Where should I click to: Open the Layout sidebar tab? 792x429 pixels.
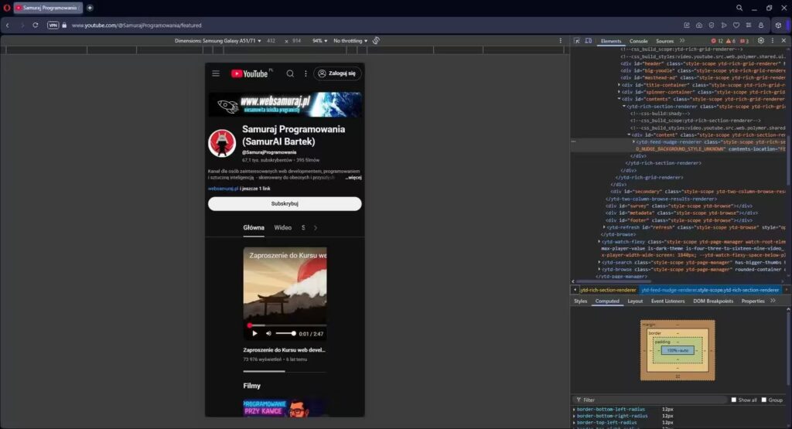[635, 301]
